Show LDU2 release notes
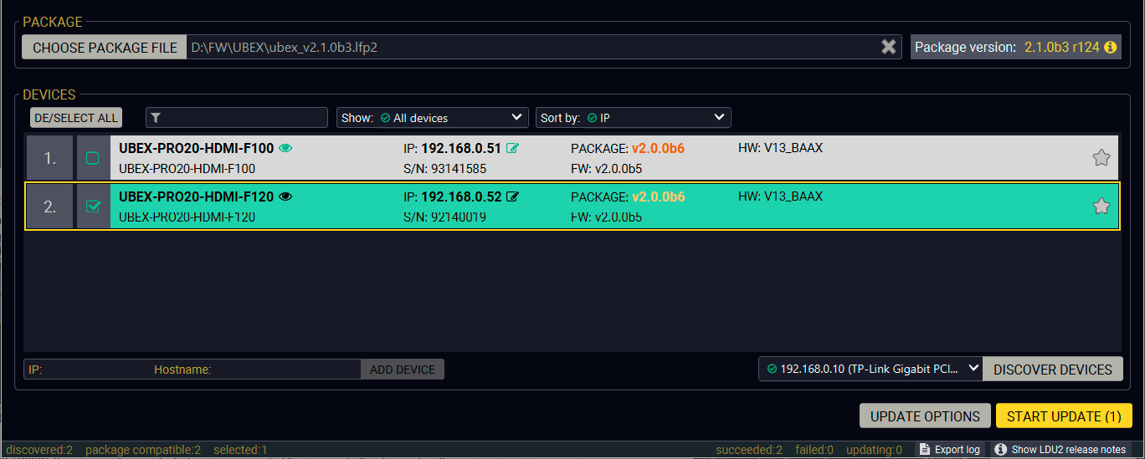This screenshot has height=459, width=1145. click(x=1060, y=450)
